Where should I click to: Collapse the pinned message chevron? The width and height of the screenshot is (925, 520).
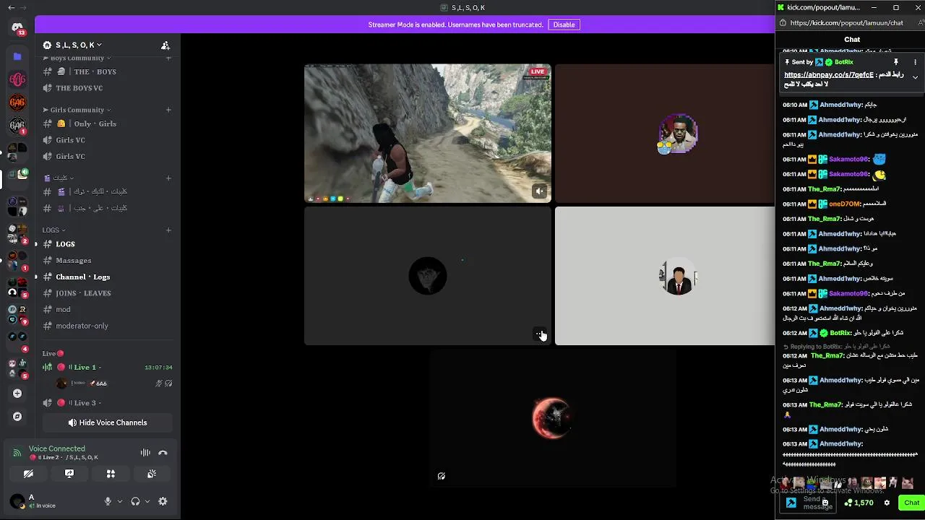pyautogui.click(x=915, y=77)
